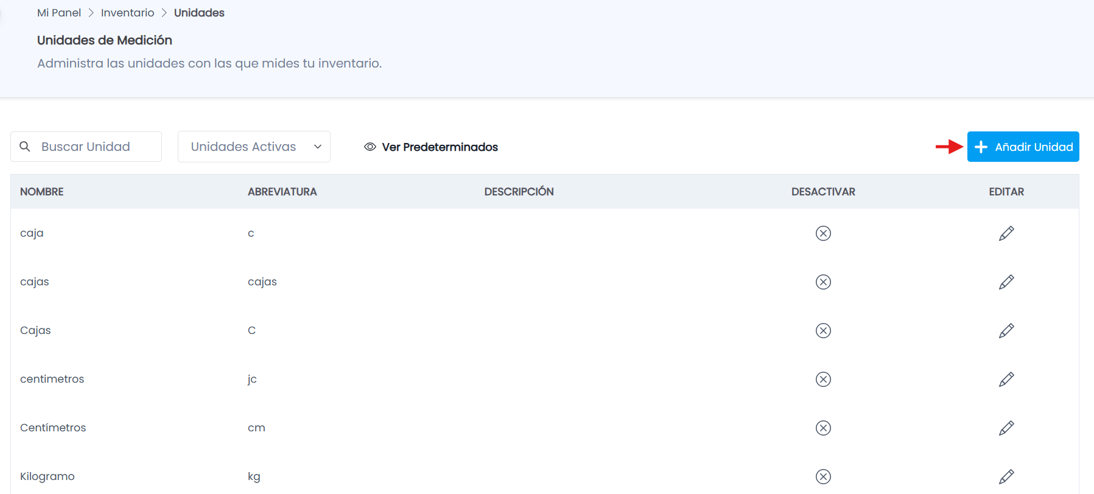
Task: Edit the lowercase cajas unit
Action: 1006,282
